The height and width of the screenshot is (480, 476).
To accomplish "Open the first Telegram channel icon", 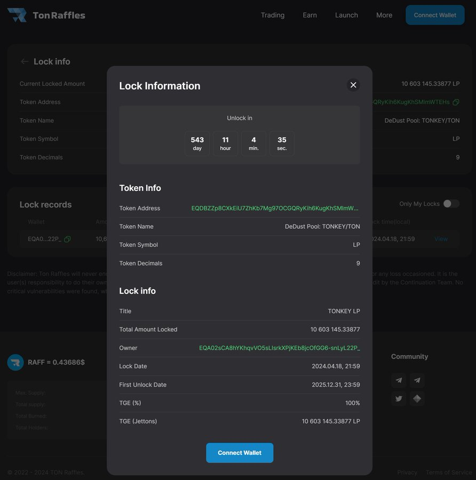I will click(x=398, y=380).
